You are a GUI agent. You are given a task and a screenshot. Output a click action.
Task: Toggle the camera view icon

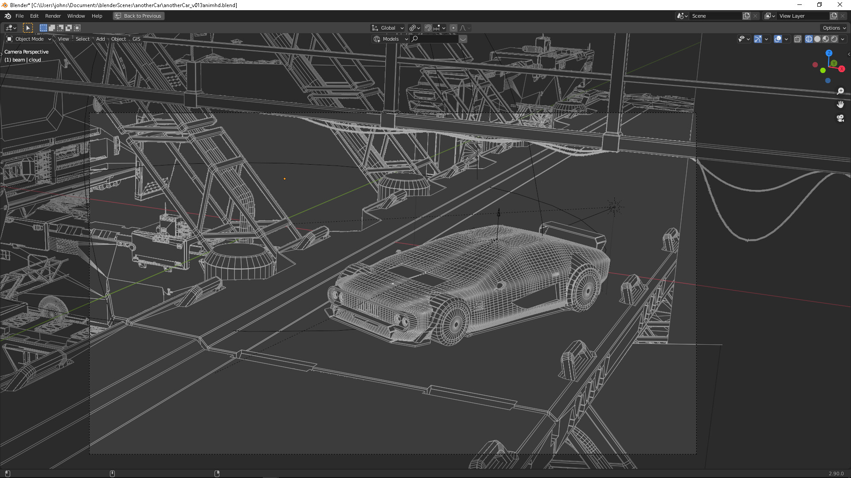coord(840,118)
